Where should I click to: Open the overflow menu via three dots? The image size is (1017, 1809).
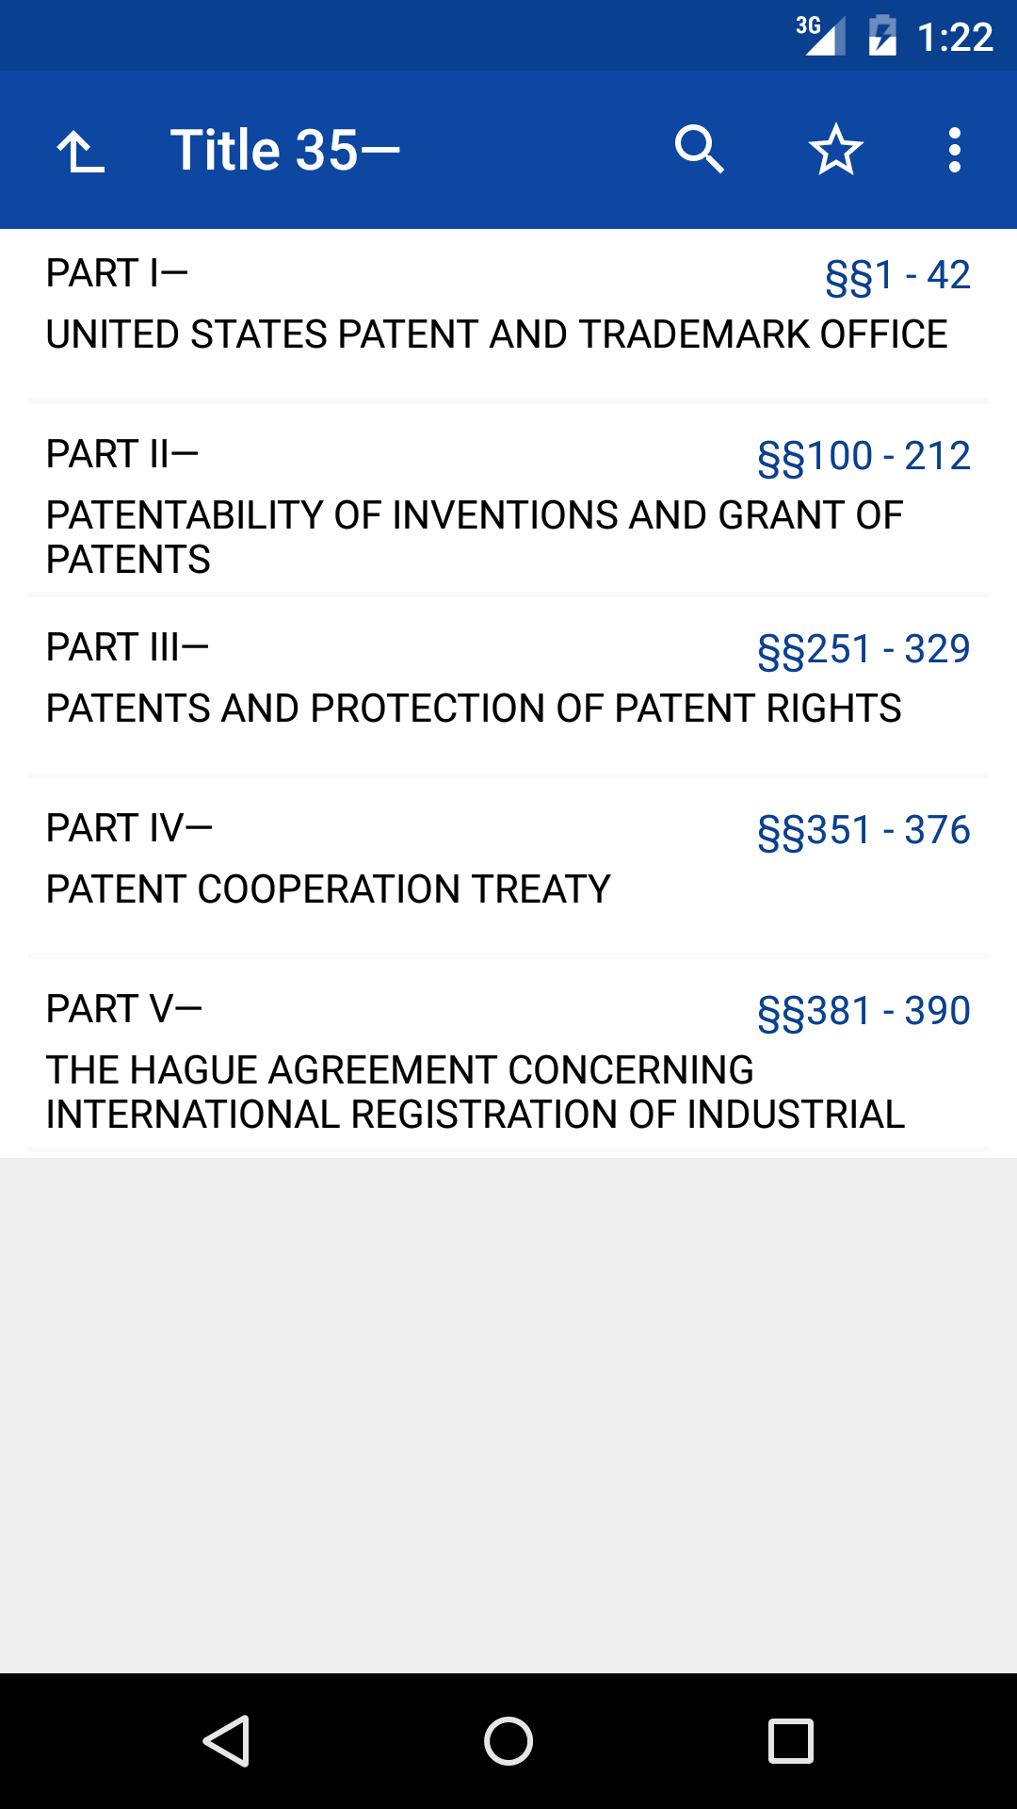pyautogui.click(x=954, y=148)
